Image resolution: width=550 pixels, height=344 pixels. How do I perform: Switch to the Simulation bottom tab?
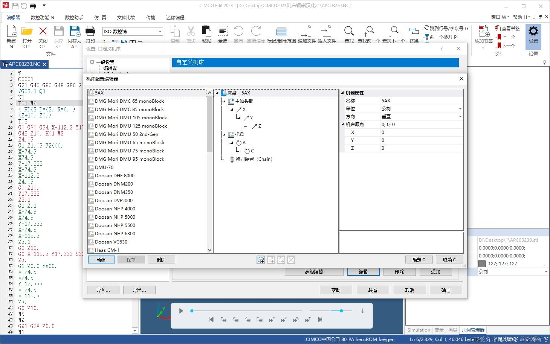pos(419,330)
